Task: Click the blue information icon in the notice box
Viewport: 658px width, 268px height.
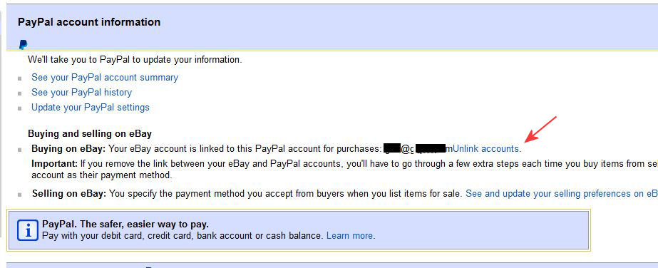Action: tap(28, 230)
